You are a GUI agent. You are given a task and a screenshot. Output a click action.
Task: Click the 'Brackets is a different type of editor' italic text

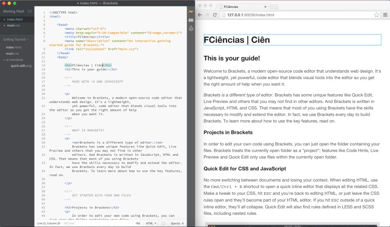[x=238, y=95]
